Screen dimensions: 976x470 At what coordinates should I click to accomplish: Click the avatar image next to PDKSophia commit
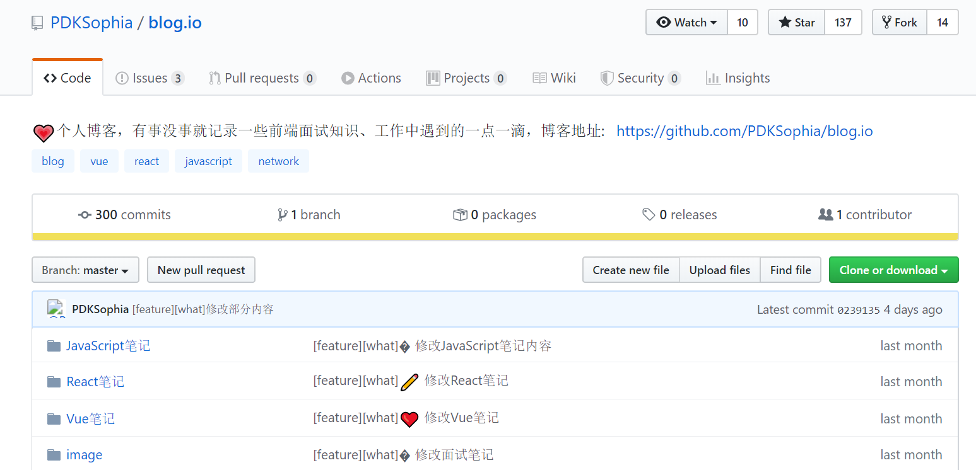point(56,309)
